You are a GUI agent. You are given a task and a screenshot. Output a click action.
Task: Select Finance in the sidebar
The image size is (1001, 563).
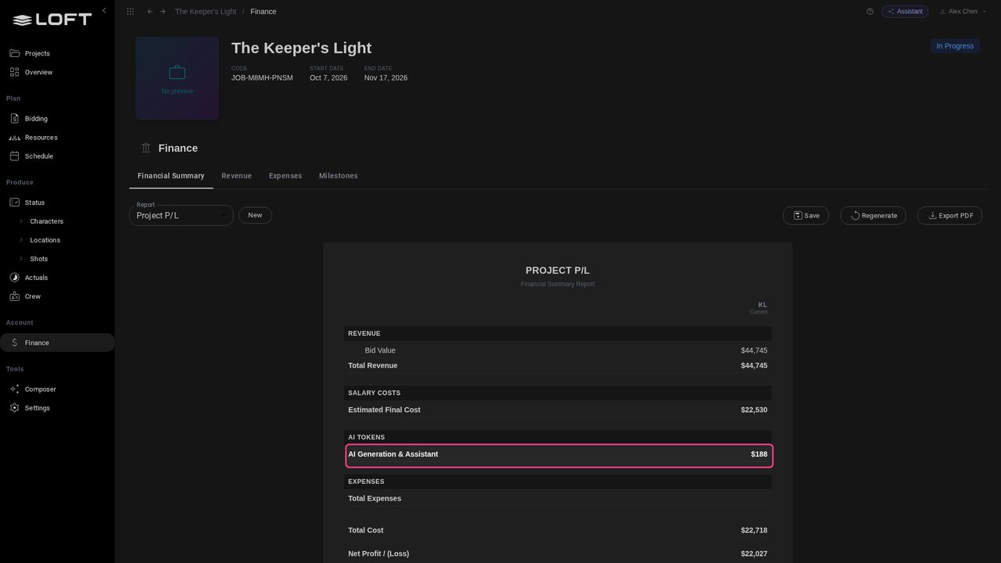click(57, 342)
